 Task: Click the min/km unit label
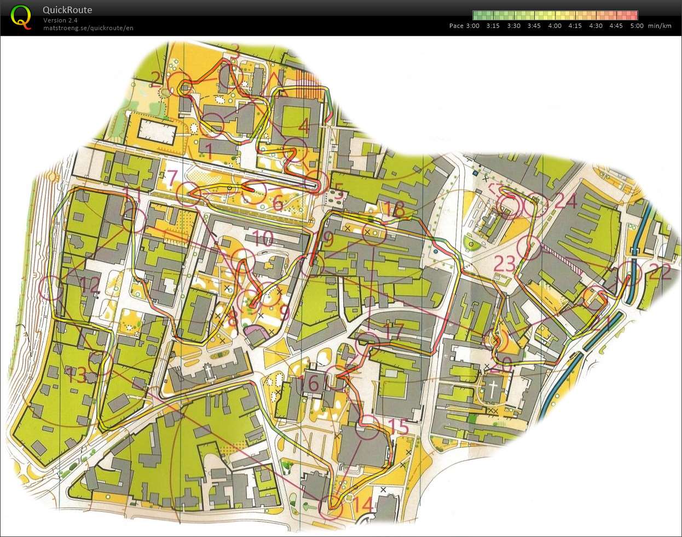(x=659, y=26)
